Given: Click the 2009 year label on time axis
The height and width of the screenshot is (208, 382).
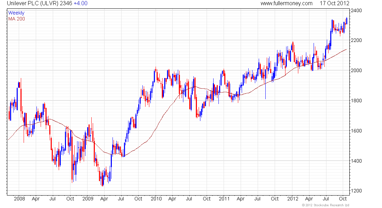Looking at the screenshot, I should 88,199.
